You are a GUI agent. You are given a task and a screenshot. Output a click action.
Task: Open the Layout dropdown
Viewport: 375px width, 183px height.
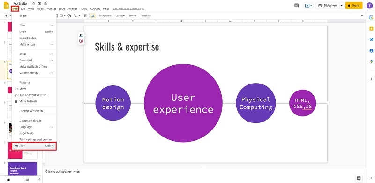[120, 16]
